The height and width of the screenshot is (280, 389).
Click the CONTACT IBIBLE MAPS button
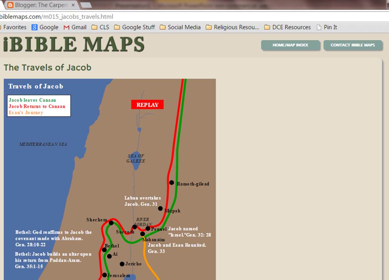click(x=353, y=45)
